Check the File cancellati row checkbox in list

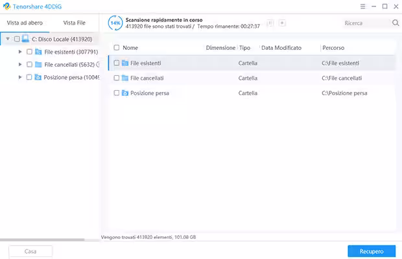[x=116, y=78]
